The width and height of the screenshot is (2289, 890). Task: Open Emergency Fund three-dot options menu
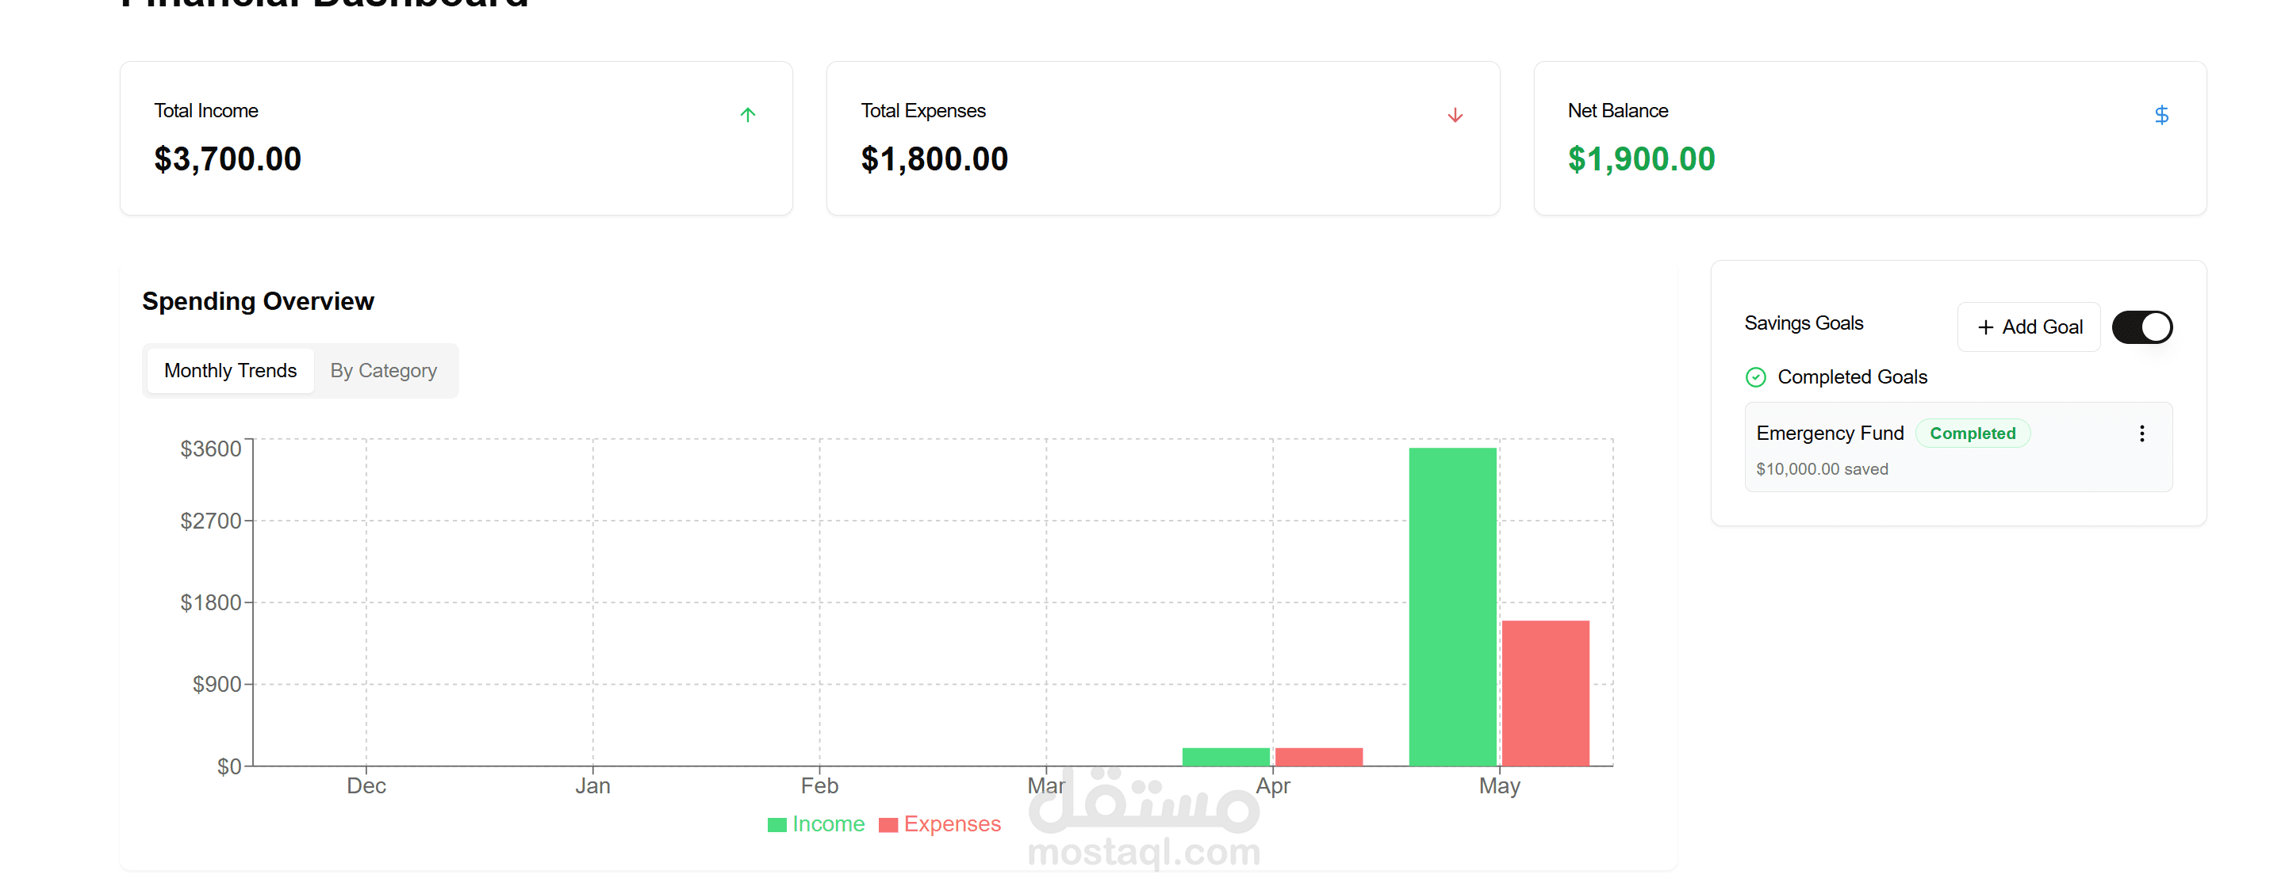[2141, 434]
